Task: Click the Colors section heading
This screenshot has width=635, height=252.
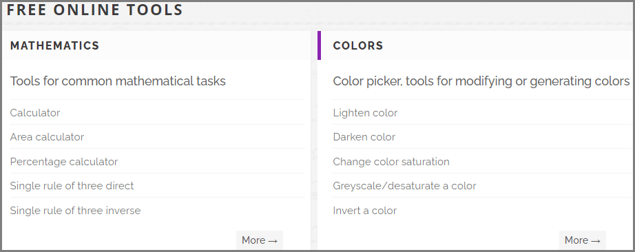Action: pyautogui.click(x=358, y=45)
